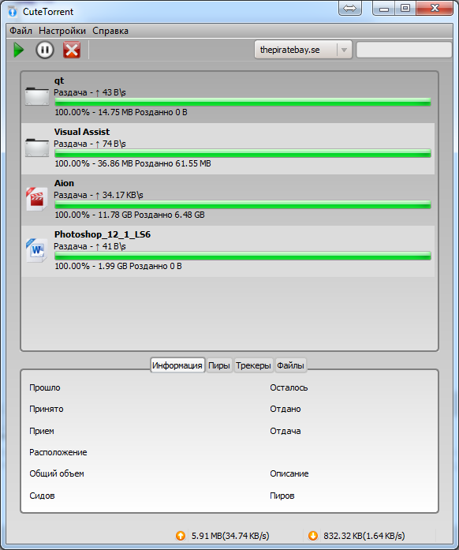This screenshot has width=459, height=550.
Task: Open the Файл menu
Action: pos(21,31)
